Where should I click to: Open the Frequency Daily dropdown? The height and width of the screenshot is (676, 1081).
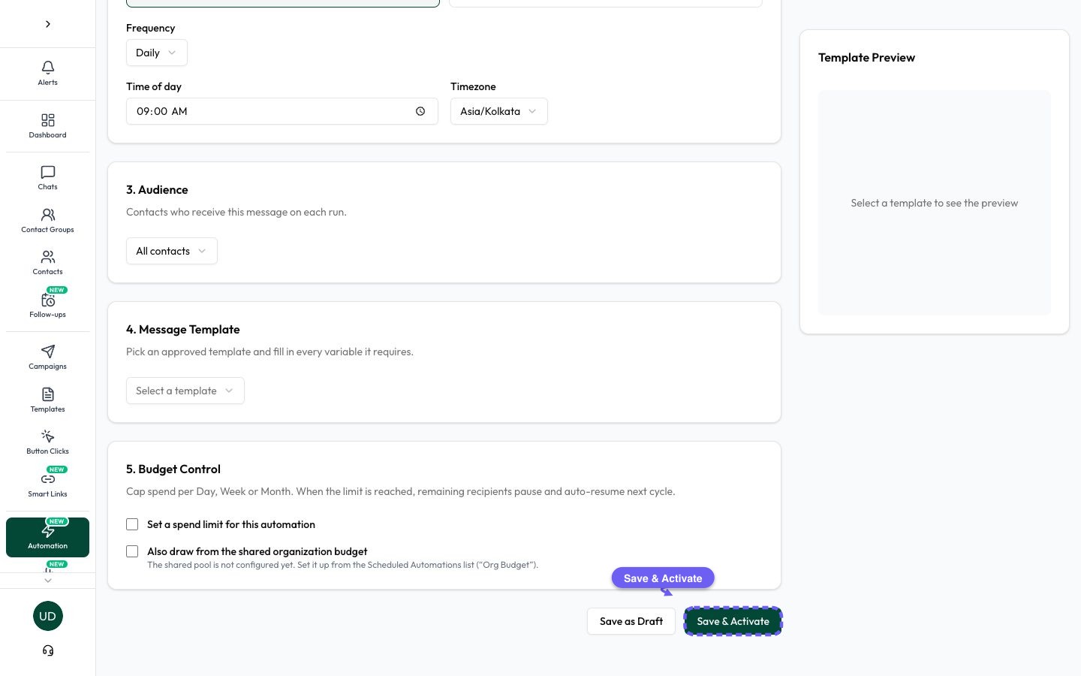pyautogui.click(x=156, y=53)
